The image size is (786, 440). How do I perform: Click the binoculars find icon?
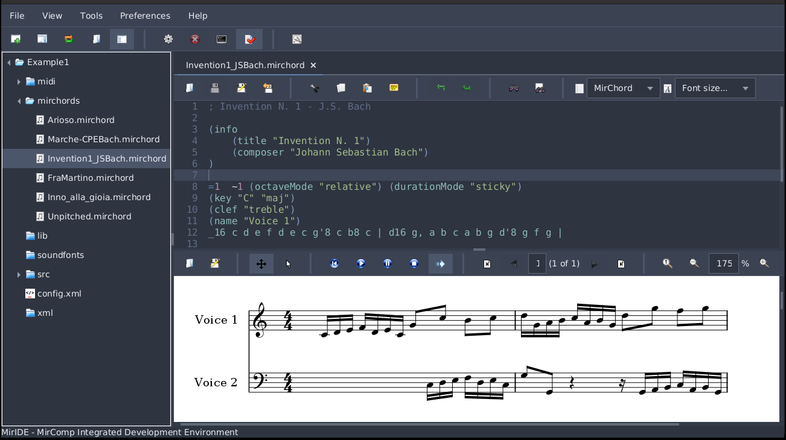coord(514,88)
